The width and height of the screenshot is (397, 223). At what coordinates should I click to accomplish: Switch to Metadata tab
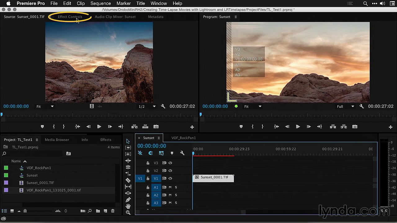(x=156, y=17)
